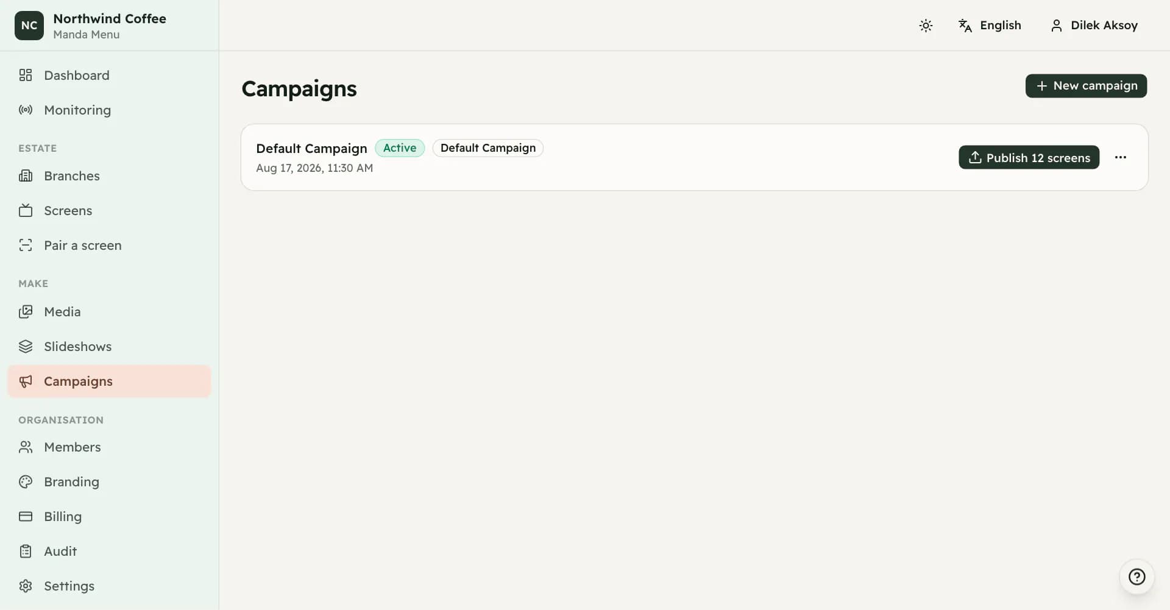Click the Aug 17, 2026, 11:30 AM date
The height and width of the screenshot is (610, 1170).
[x=314, y=168]
